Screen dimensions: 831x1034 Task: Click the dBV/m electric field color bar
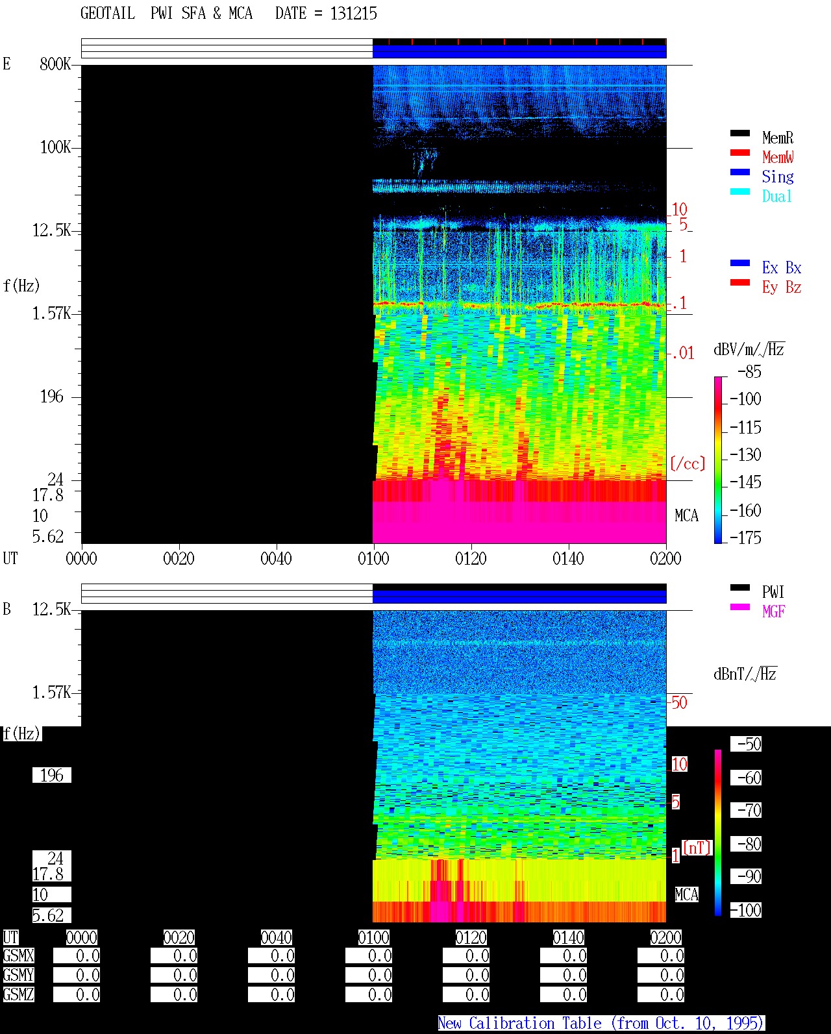[718, 460]
